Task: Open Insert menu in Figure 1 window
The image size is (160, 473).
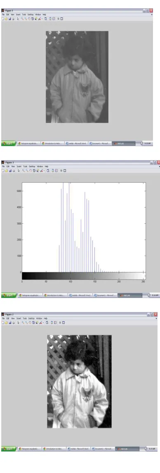Action: (18, 14)
